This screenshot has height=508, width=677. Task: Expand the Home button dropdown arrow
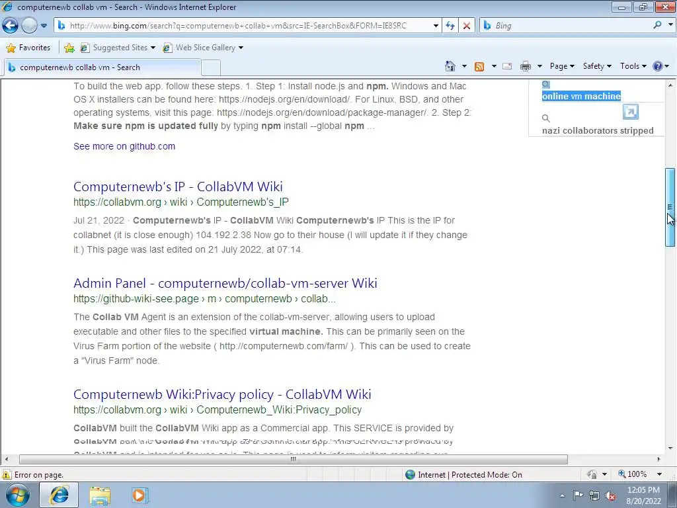click(464, 66)
